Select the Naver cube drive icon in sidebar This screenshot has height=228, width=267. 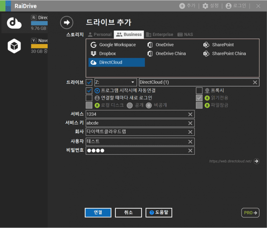click(x=14, y=46)
